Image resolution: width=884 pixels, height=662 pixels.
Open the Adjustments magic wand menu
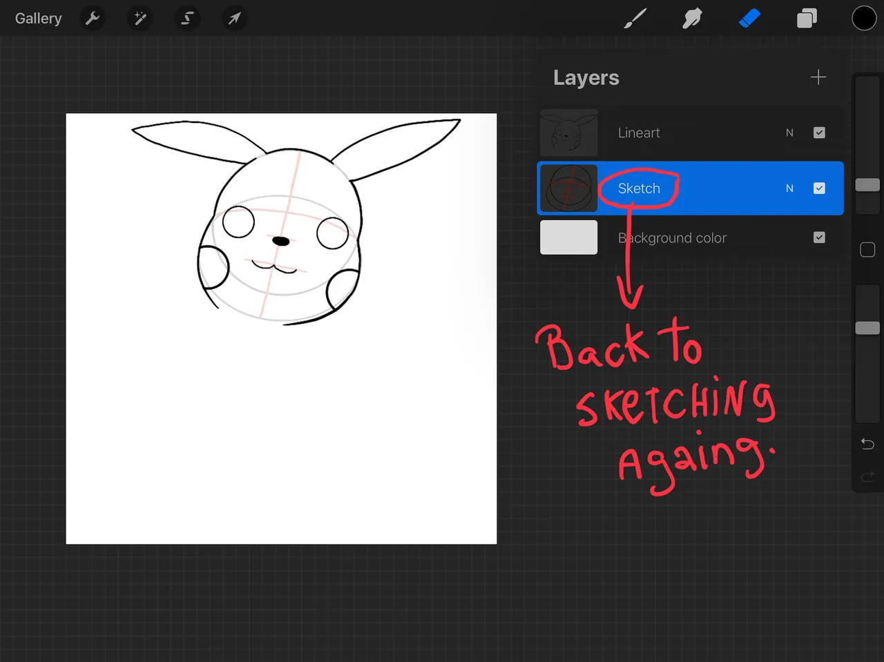pyautogui.click(x=140, y=19)
